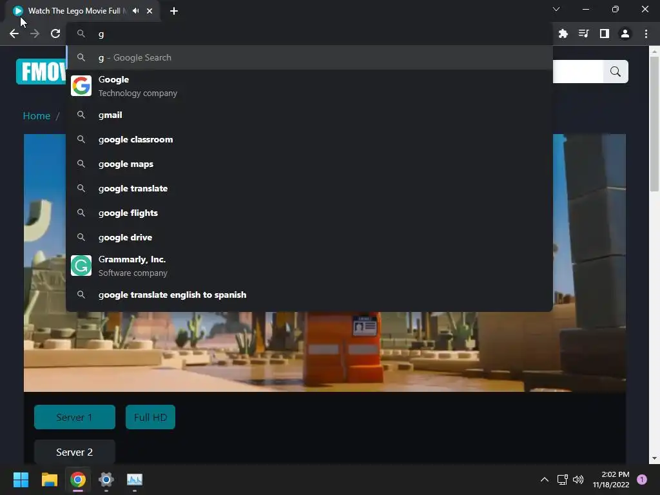Viewport: 660px width, 495px height.
Task: Open the tab search chevron
Action: (x=556, y=9)
